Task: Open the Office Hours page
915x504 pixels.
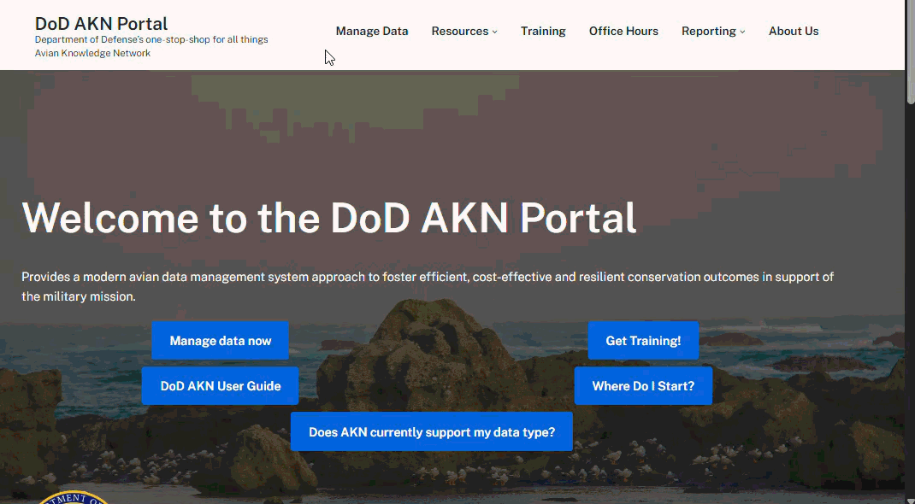Action: click(623, 32)
